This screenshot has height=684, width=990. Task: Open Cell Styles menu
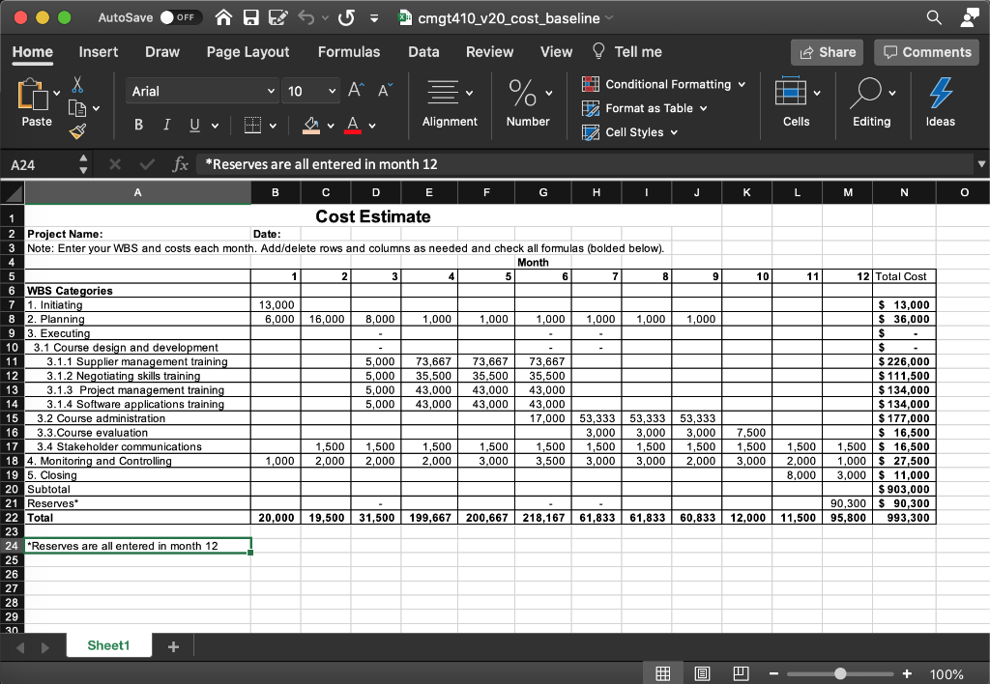pyautogui.click(x=630, y=132)
